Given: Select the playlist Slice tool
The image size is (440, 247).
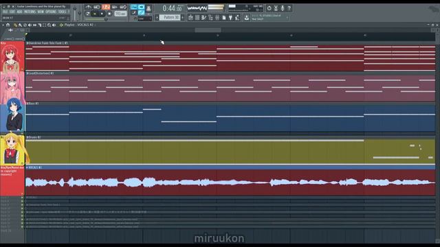Looking at the screenshot, I should pos(40,25).
